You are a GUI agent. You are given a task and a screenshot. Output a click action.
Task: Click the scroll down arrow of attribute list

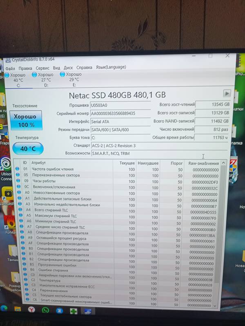(x=215, y=306)
